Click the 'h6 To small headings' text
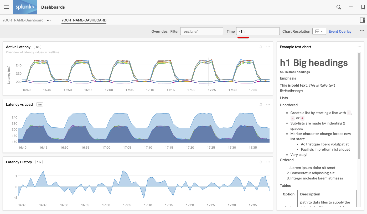This screenshot has height=214, width=367. pyautogui.click(x=295, y=72)
